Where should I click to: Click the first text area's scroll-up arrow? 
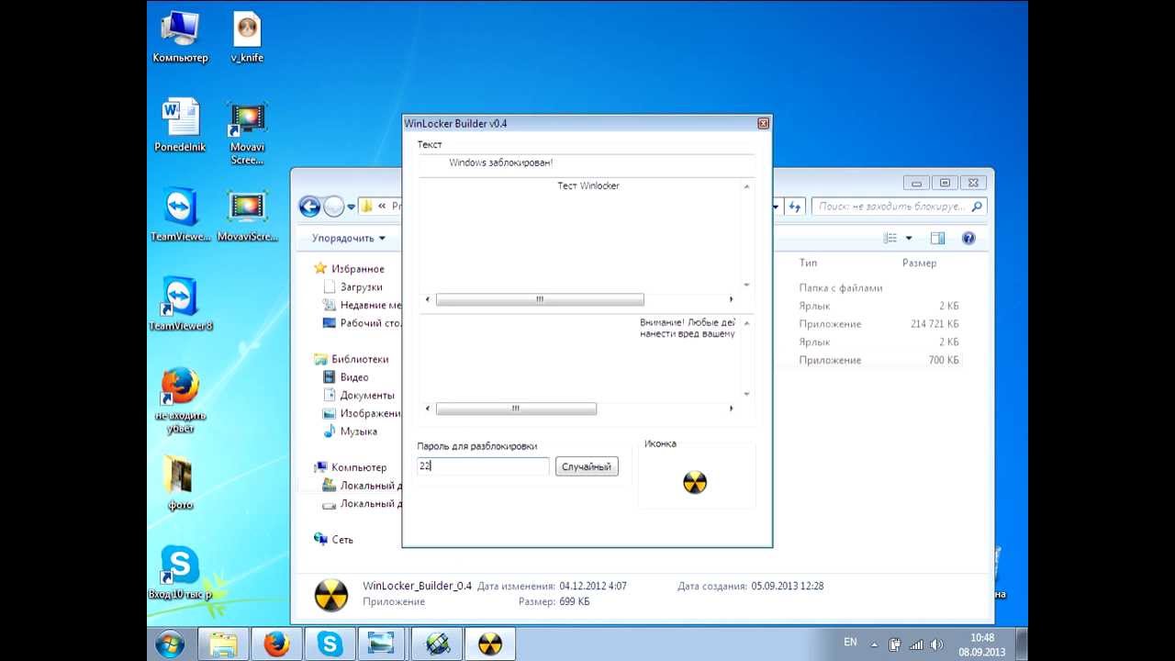click(x=746, y=186)
